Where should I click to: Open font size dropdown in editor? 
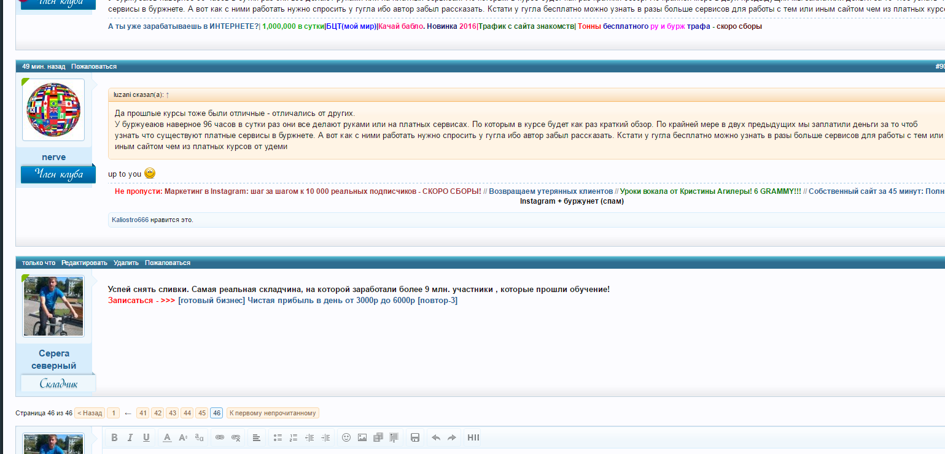click(183, 437)
